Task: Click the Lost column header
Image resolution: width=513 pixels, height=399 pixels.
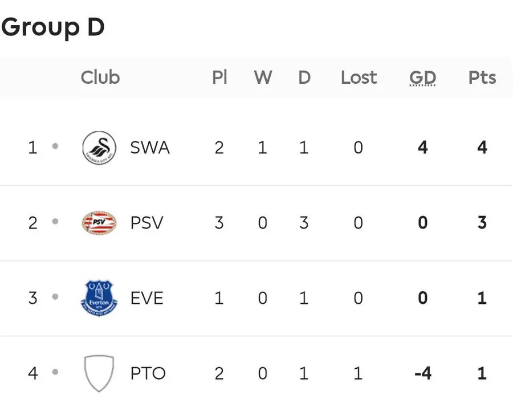Action: tap(359, 78)
